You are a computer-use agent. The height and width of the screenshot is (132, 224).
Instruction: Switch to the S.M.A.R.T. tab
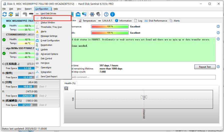tap(106, 21)
